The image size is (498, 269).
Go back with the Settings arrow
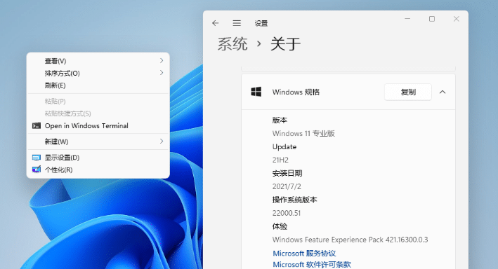(x=216, y=23)
